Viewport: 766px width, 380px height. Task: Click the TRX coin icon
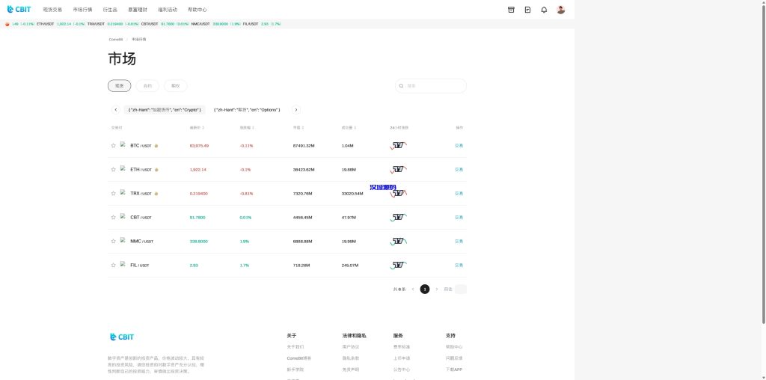123,193
